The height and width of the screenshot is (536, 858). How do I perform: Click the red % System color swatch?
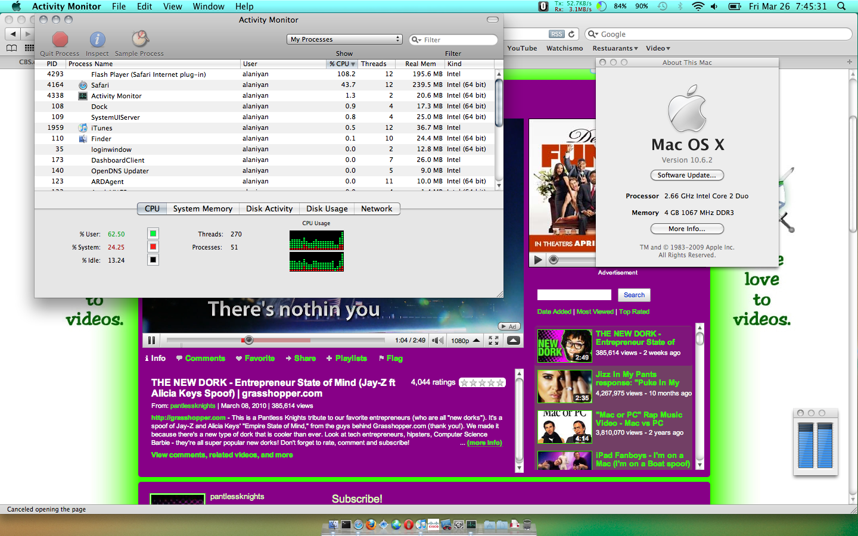(153, 247)
